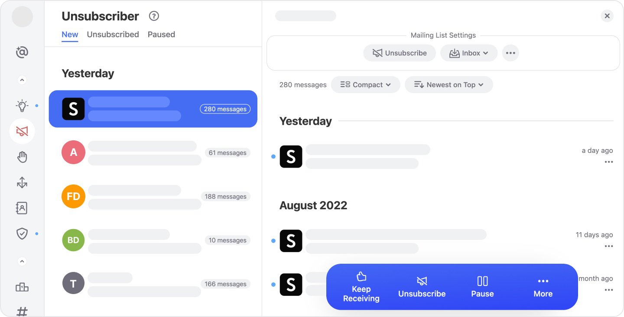Open the help circle next to Unsubscriber title
The image size is (624, 317).
tap(154, 16)
